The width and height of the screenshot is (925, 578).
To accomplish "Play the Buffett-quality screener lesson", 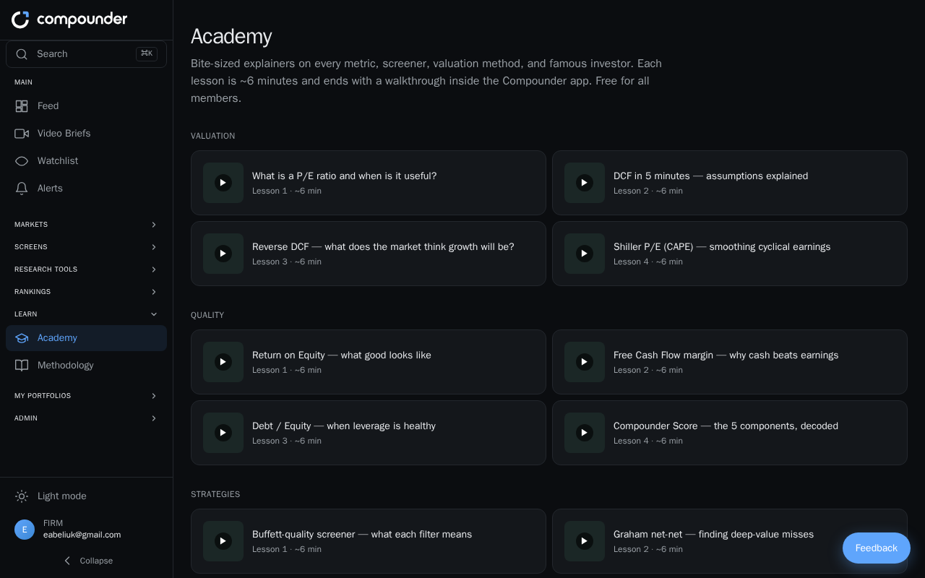I will [x=223, y=541].
